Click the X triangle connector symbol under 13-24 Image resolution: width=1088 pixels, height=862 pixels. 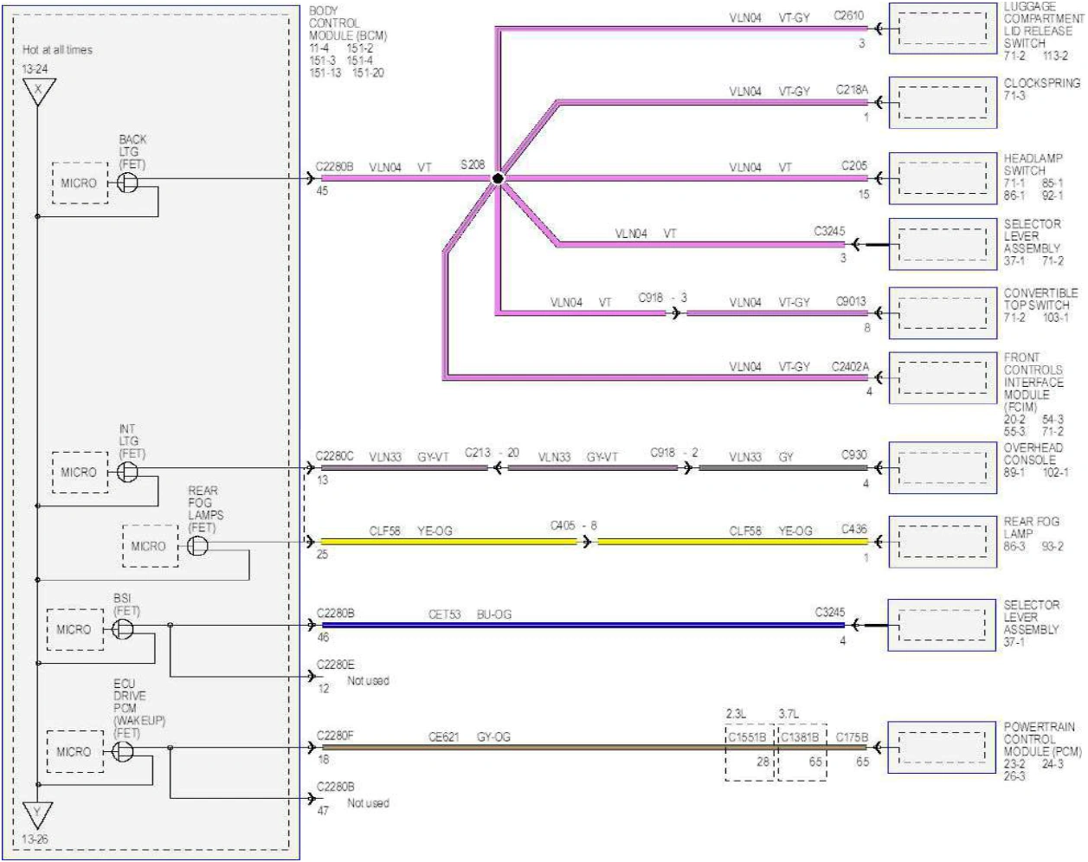37,92
